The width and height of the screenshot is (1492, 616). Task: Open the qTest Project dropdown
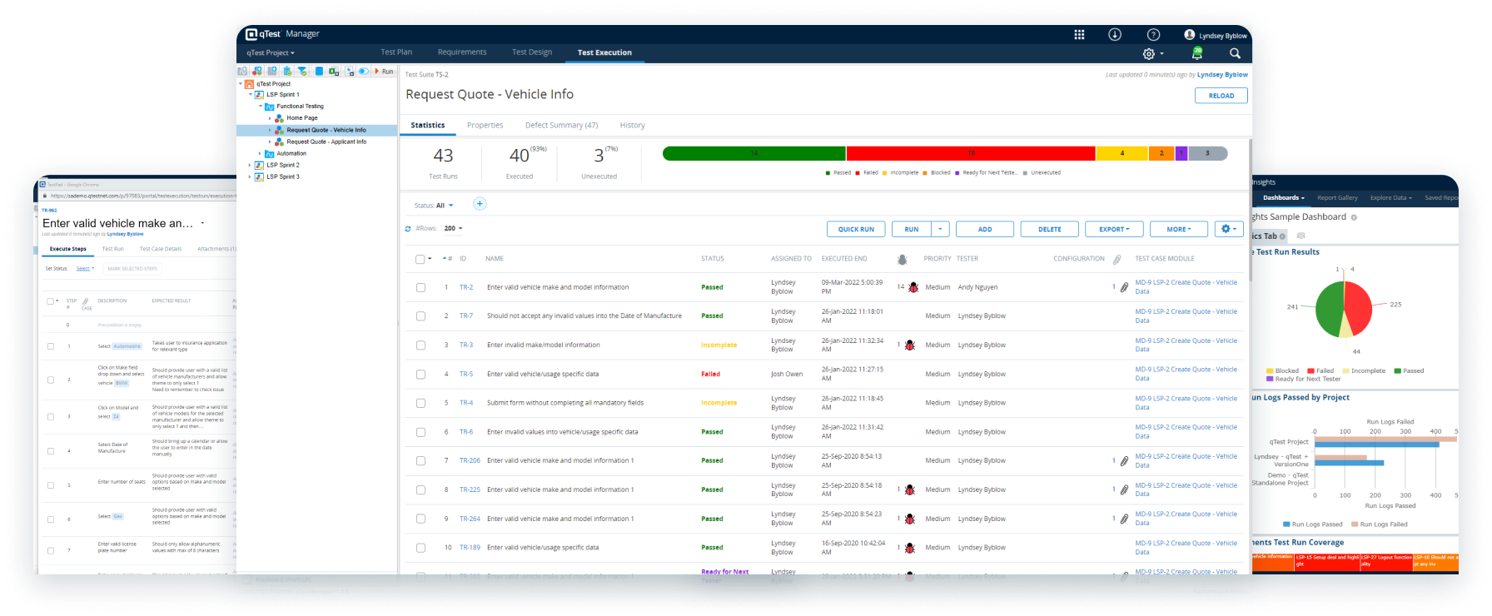coord(271,53)
